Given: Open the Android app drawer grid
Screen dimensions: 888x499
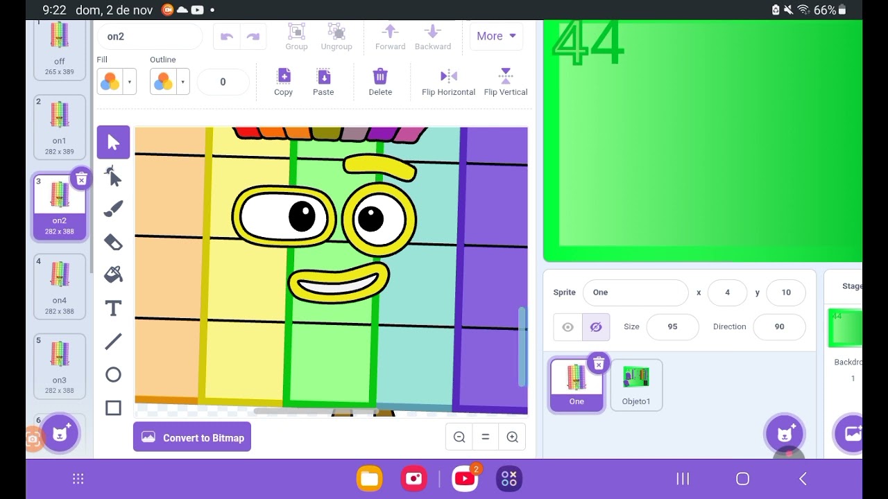Looking at the screenshot, I should [78, 479].
